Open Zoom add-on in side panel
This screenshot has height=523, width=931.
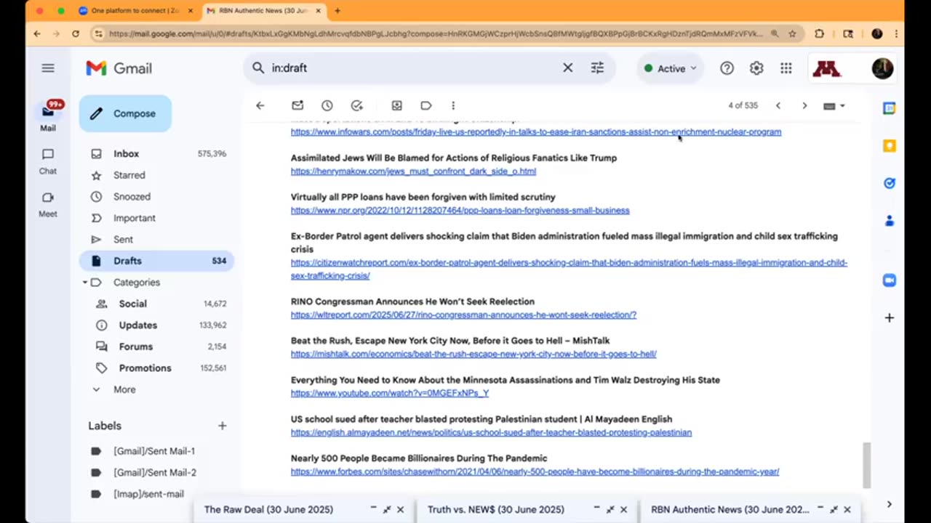click(x=889, y=280)
